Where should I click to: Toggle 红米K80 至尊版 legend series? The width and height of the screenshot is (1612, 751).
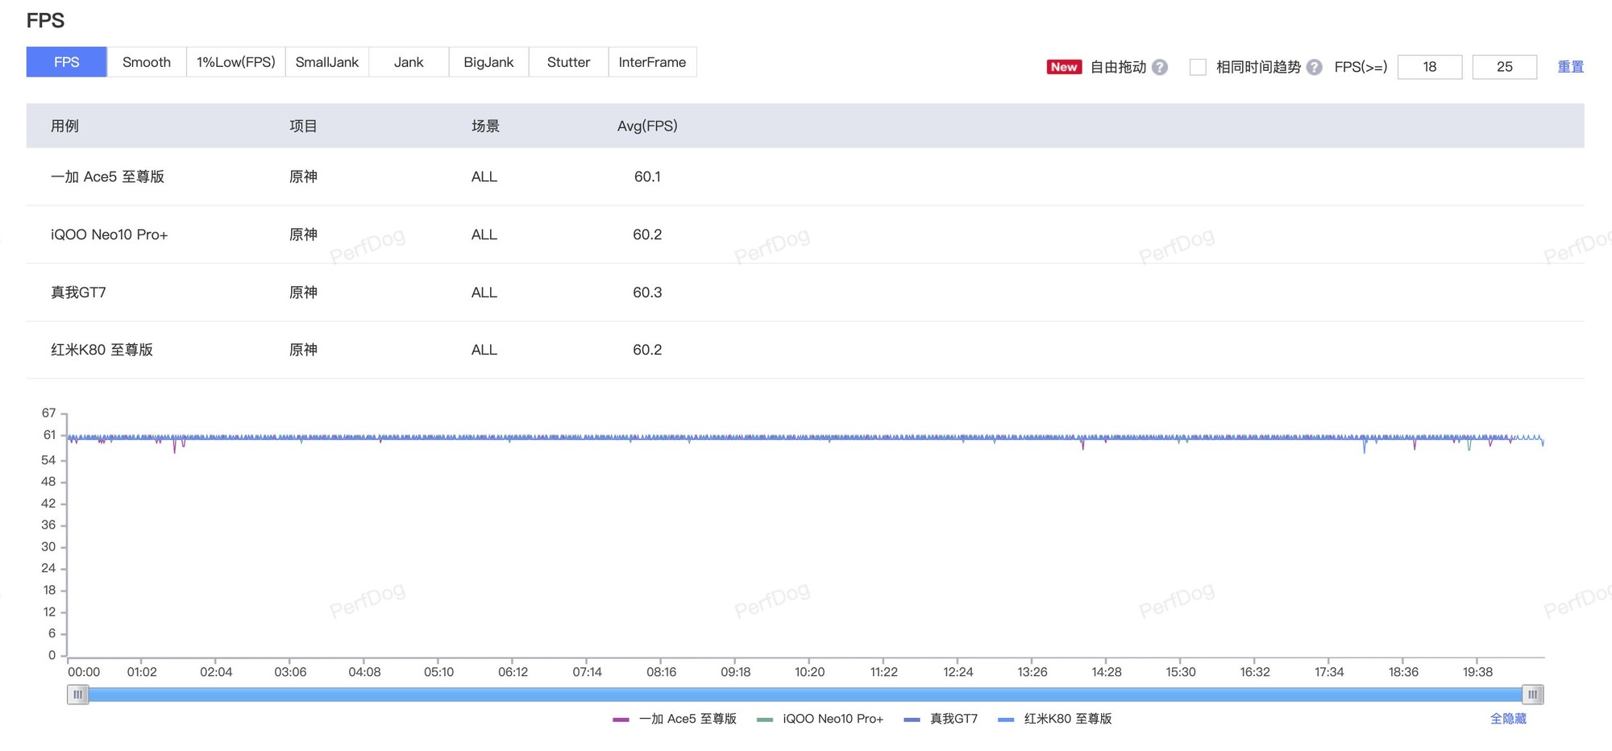point(1055,719)
